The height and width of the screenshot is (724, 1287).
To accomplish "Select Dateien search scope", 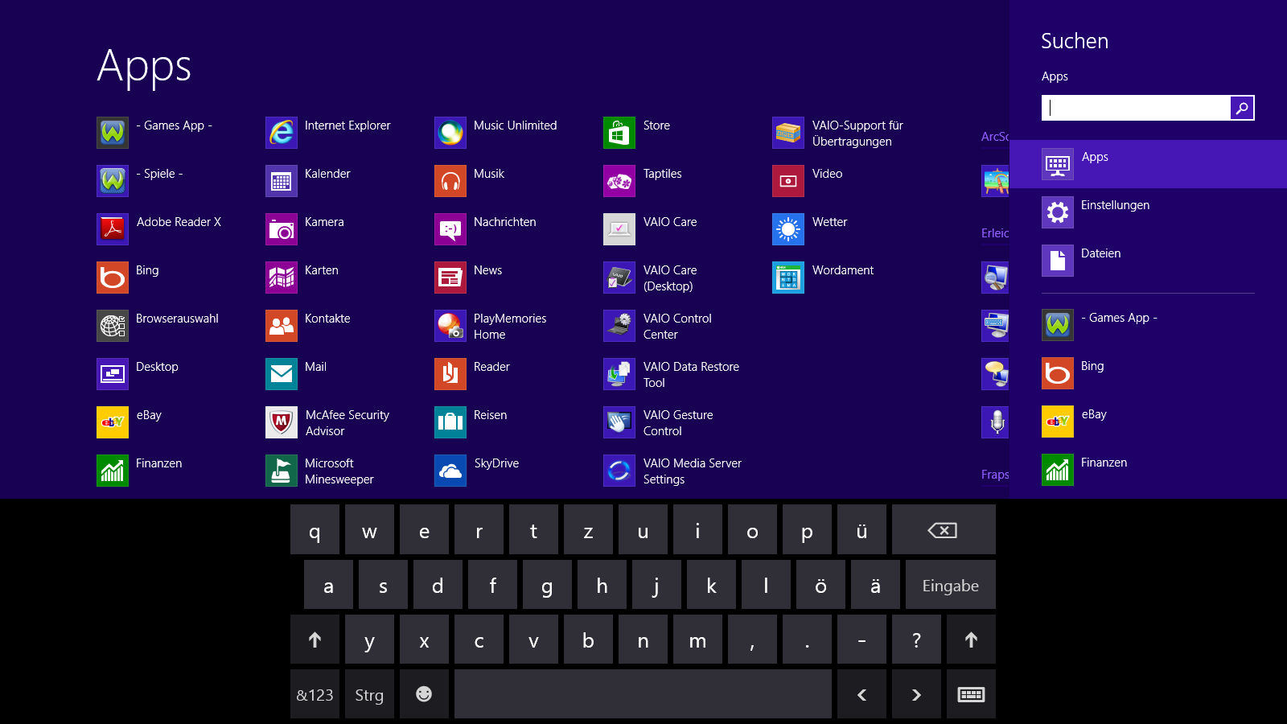I will click(x=1148, y=261).
